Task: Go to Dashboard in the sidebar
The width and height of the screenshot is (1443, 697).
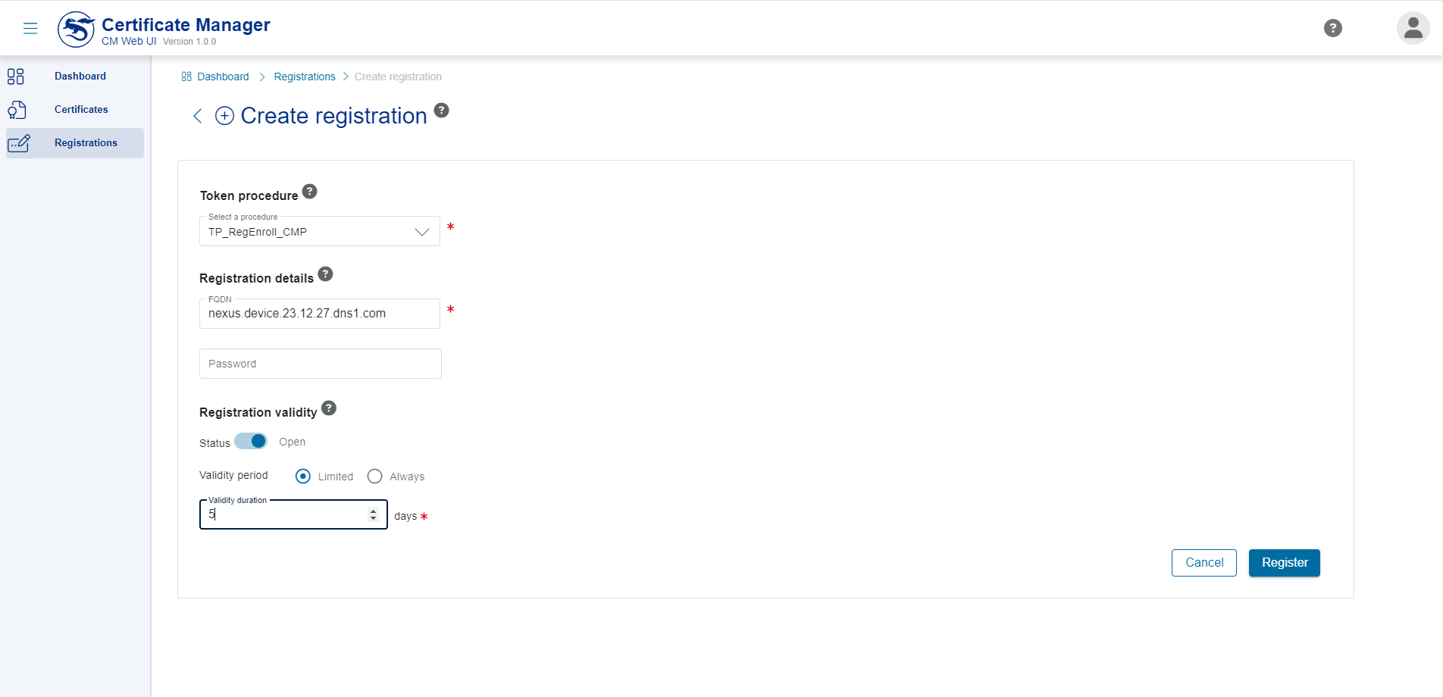Action: pyautogui.click(x=80, y=77)
